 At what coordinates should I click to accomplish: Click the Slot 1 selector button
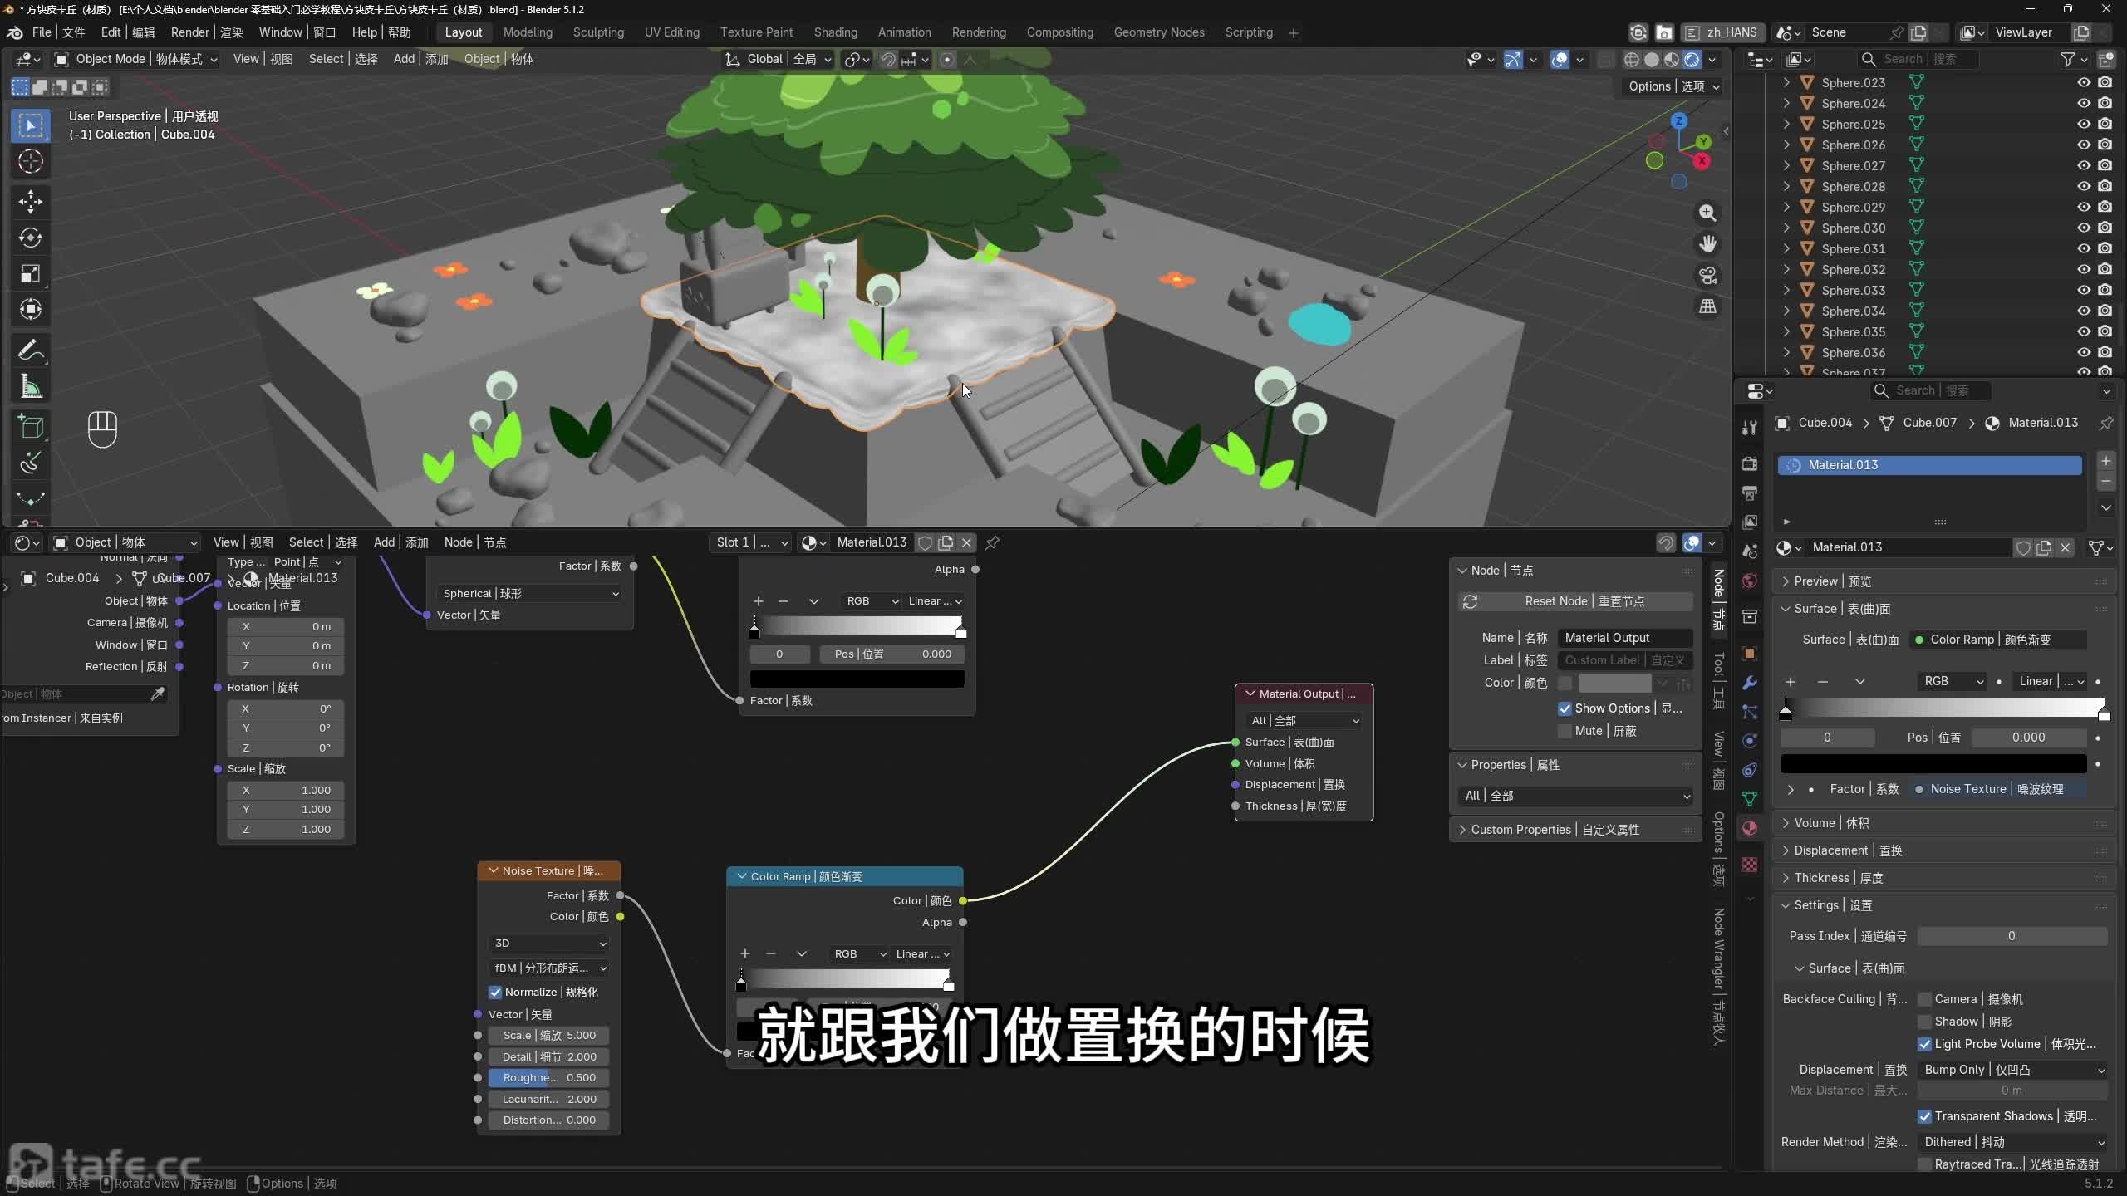(x=753, y=542)
